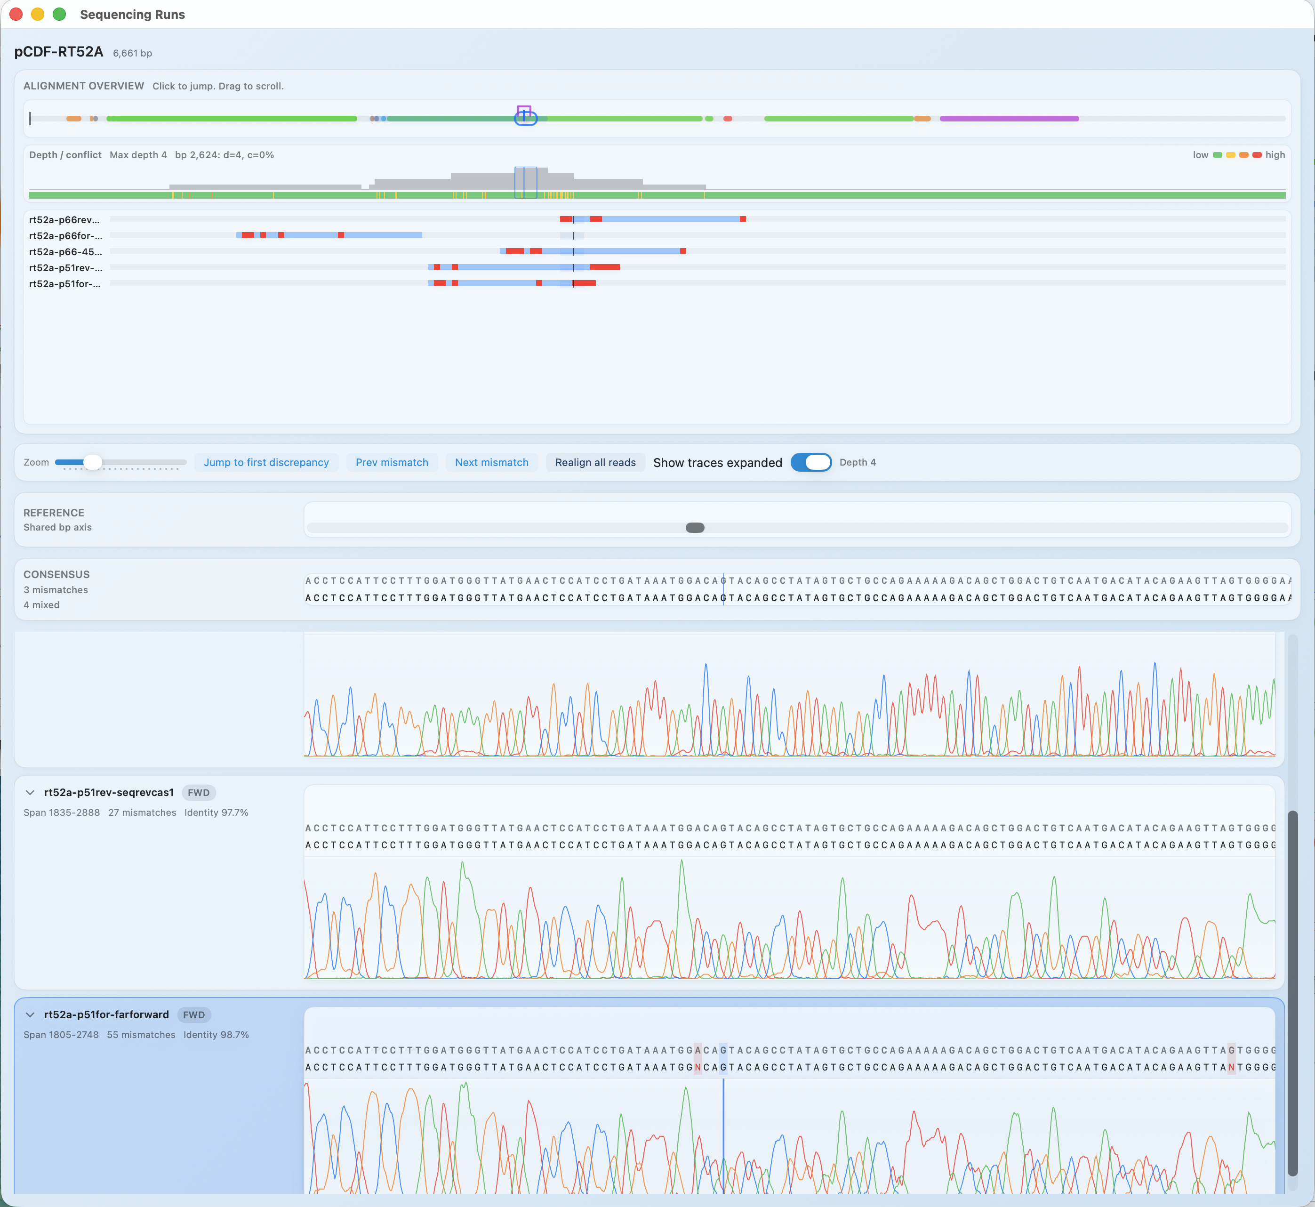Click the tallest bar in the depth histogram
The image size is (1315, 1207).
pos(526,177)
